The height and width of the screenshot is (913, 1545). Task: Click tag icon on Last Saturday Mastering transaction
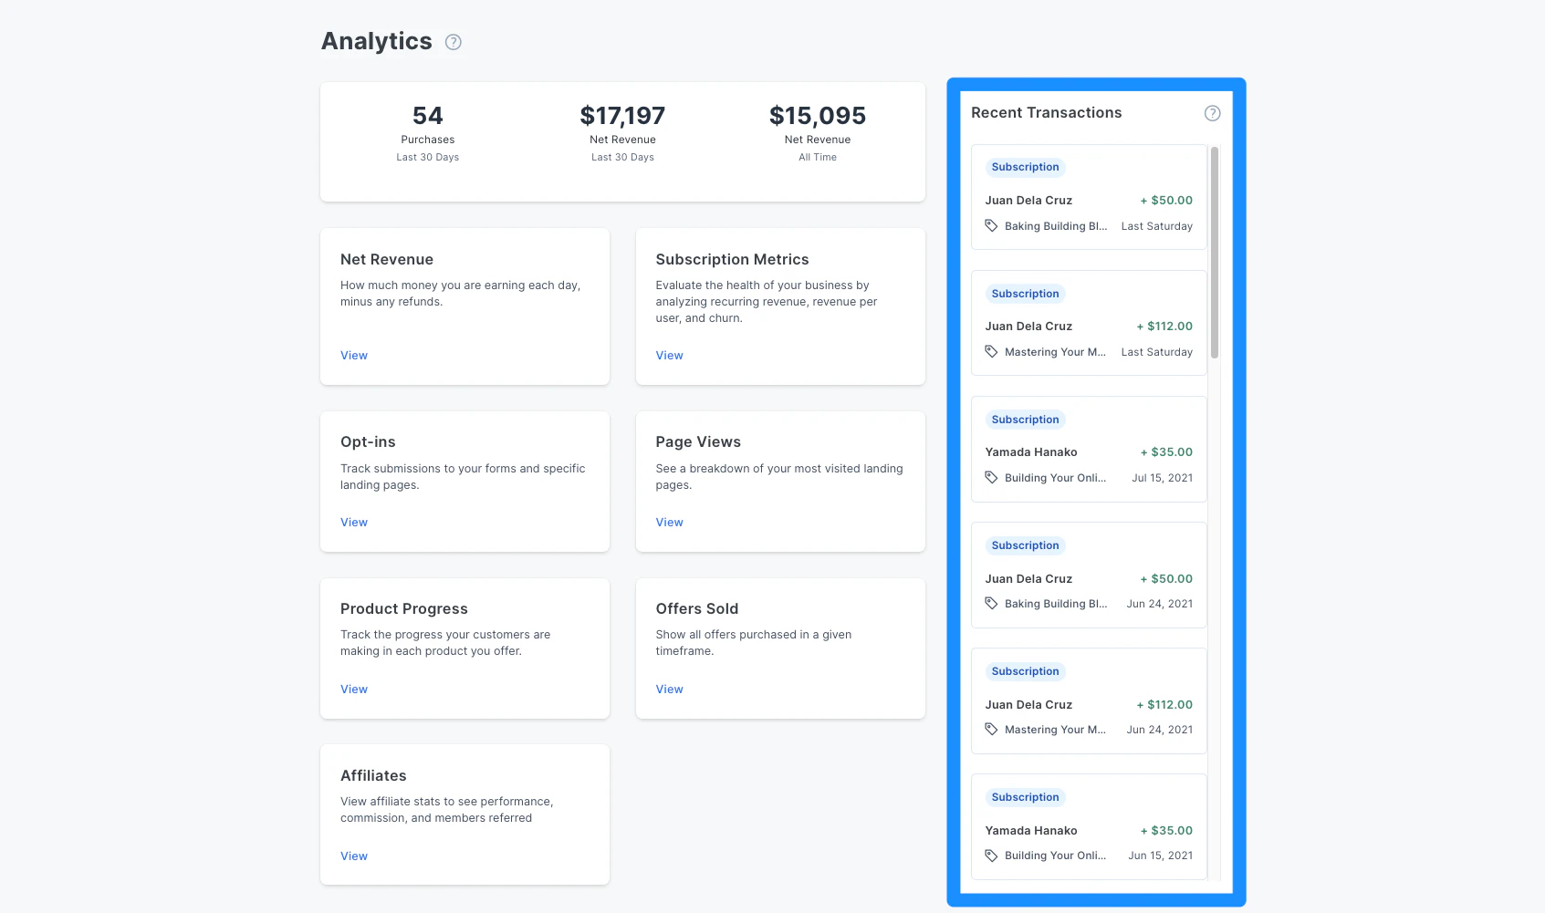click(x=991, y=352)
